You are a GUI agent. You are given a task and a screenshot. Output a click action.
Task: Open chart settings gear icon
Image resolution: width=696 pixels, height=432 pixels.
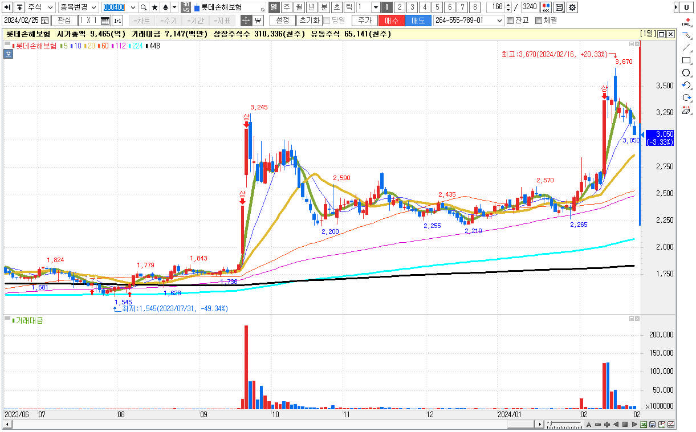572,7
